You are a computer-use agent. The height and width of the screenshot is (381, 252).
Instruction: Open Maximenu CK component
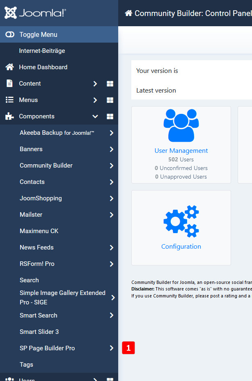click(39, 231)
